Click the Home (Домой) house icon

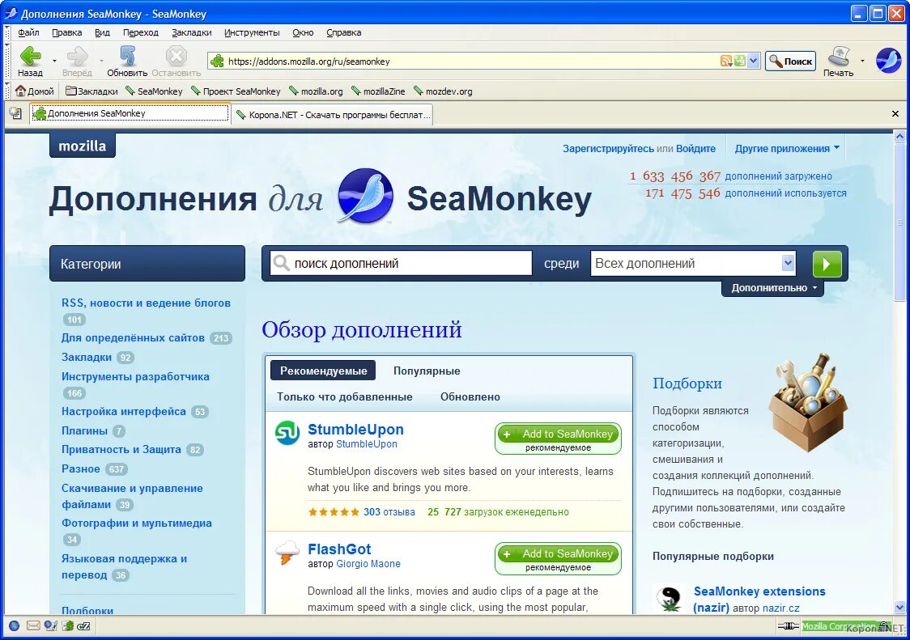pos(21,91)
